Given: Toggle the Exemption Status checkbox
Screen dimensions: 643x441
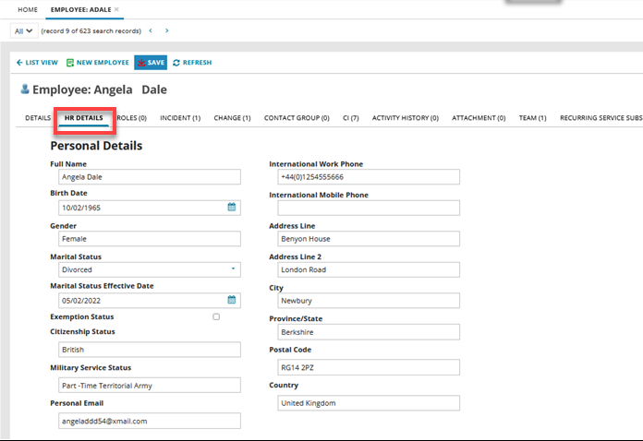Looking at the screenshot, I should click(216, 316).
